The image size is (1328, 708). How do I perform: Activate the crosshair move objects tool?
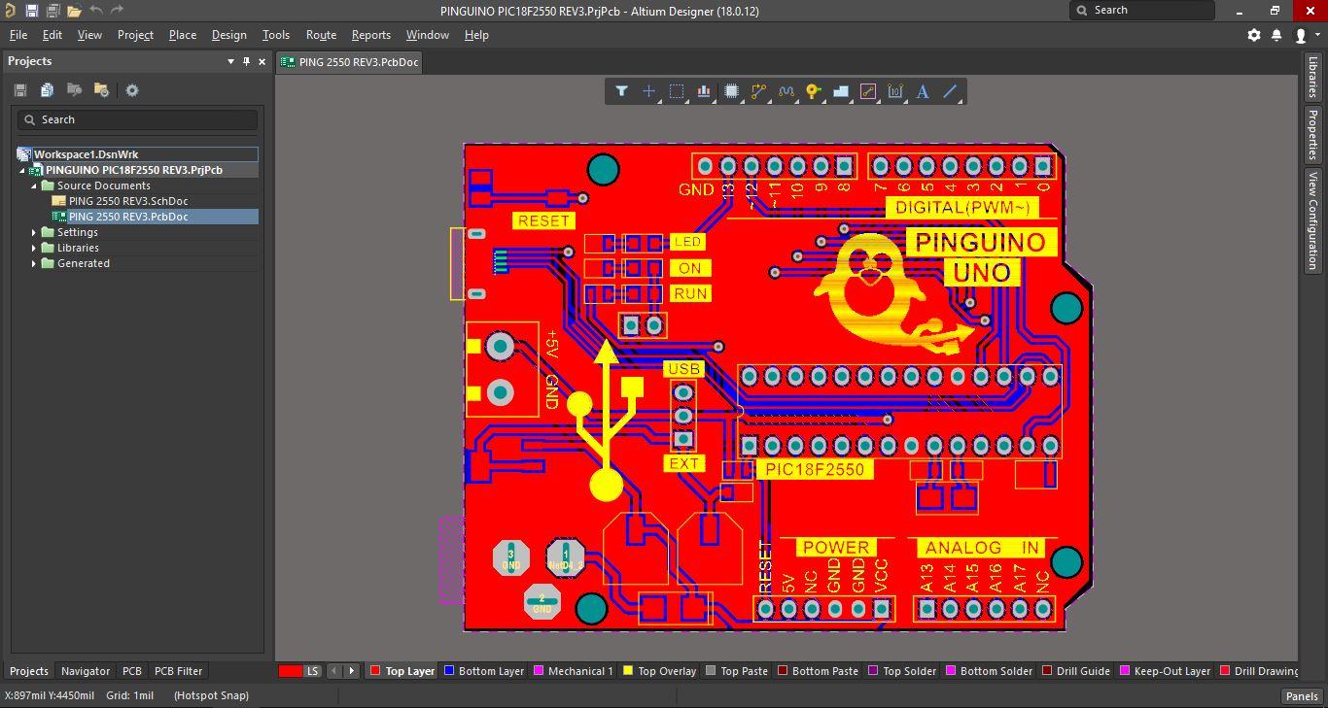click(648, 91)
